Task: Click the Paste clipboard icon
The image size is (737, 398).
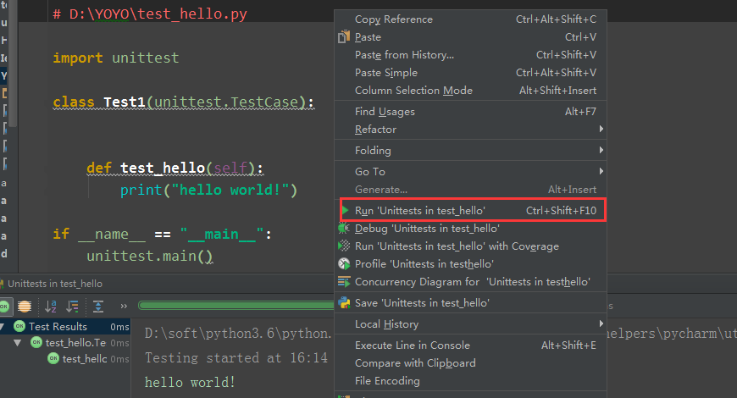Action: tap(344, 36)
